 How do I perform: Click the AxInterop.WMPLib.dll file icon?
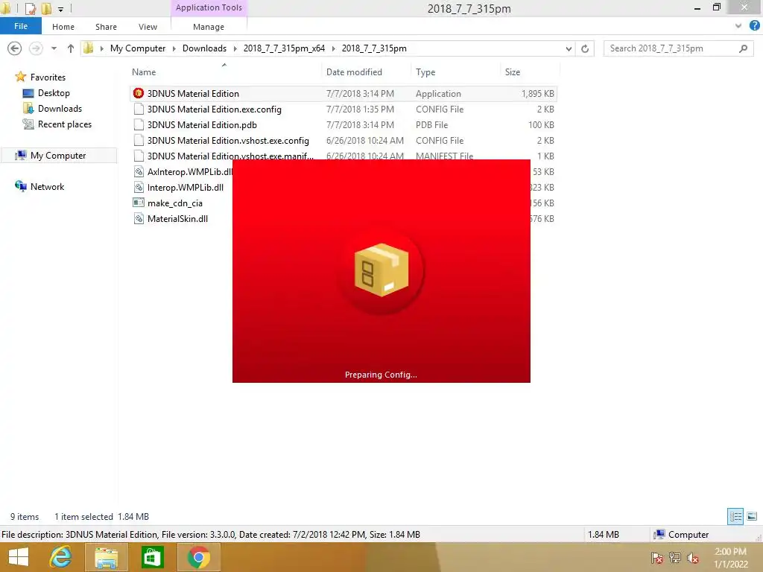click(139, 172)
